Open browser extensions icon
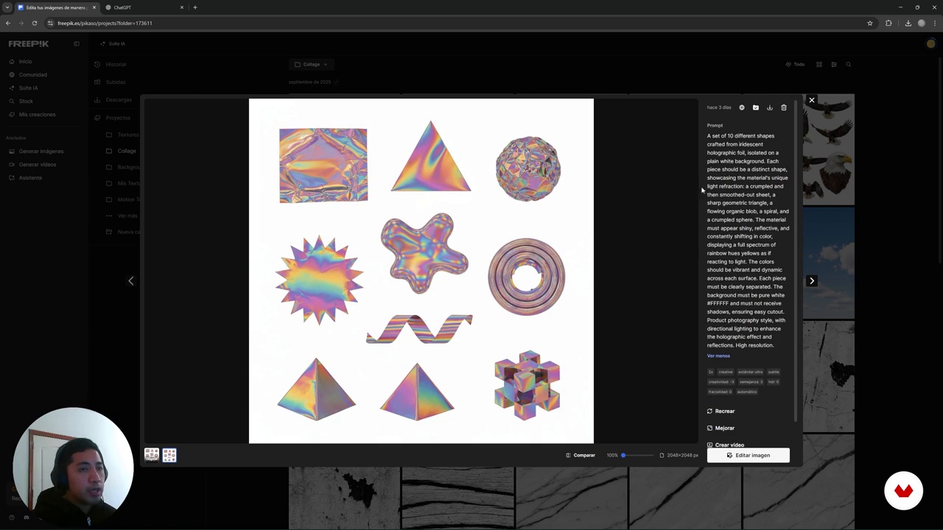Screen dimensions: 943x530 pos(888,23)
